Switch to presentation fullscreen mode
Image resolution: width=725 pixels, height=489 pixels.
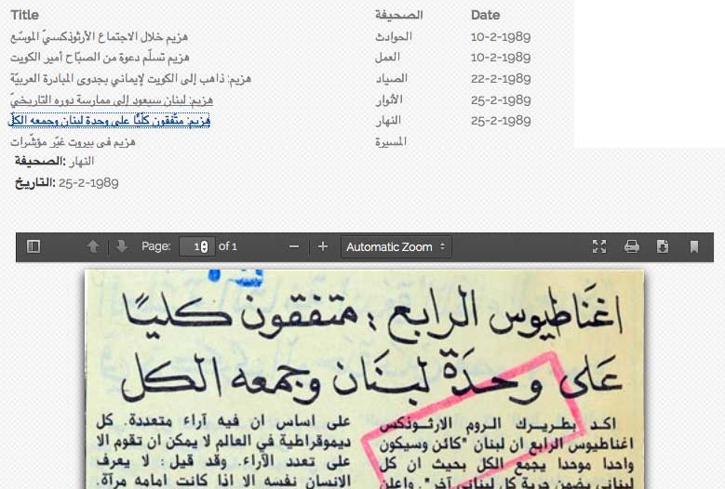pyautogui.click(x=599, y=246)
